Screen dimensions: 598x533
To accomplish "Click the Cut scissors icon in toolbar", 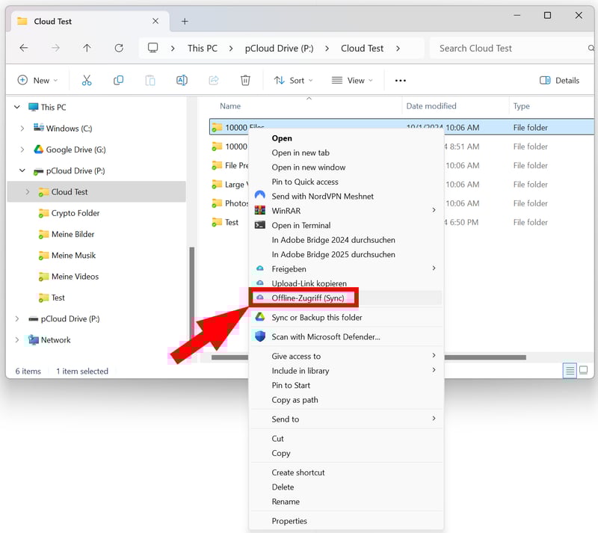I will point(87,80).
